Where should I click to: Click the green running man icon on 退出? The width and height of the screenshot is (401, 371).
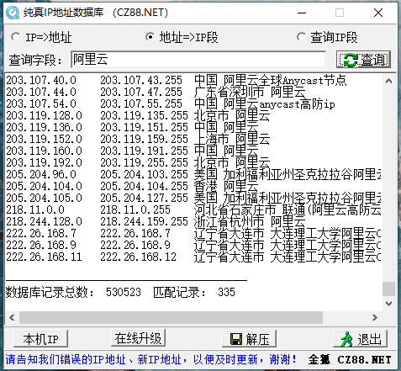pyautogui.click(x=346, y=339)
